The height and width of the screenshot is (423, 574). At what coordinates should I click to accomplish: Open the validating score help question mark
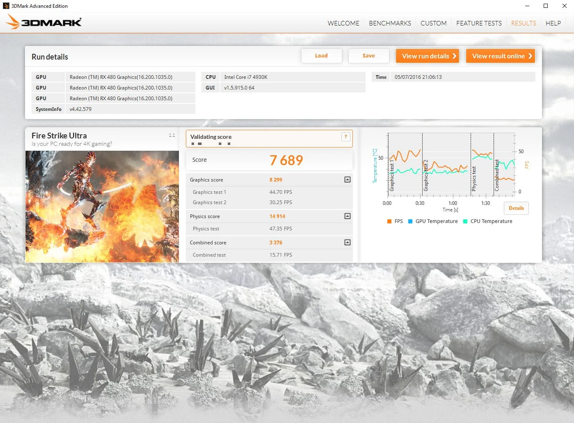345,137
